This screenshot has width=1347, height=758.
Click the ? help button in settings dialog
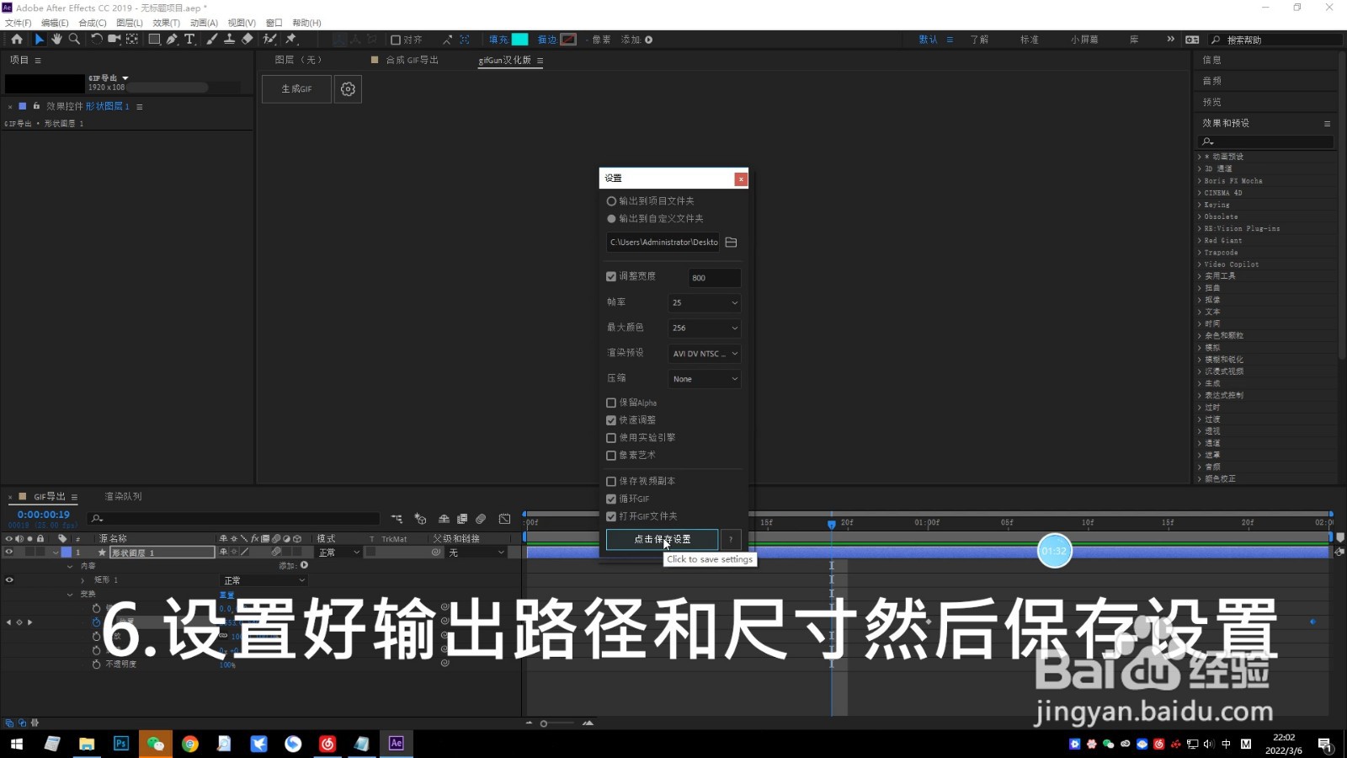coord(731,539)
